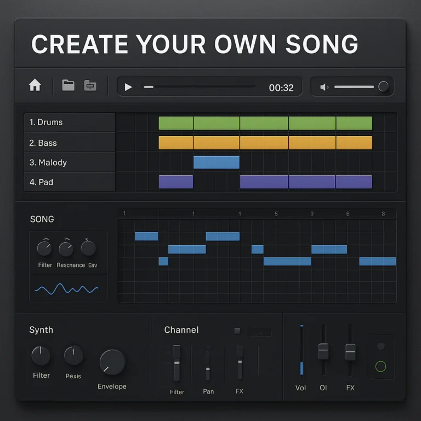Image resolution: width=421 pixels, height=421 pixels.
Task: Click the CREATE YOUR OWN SONG title
Action: point(195,44)
